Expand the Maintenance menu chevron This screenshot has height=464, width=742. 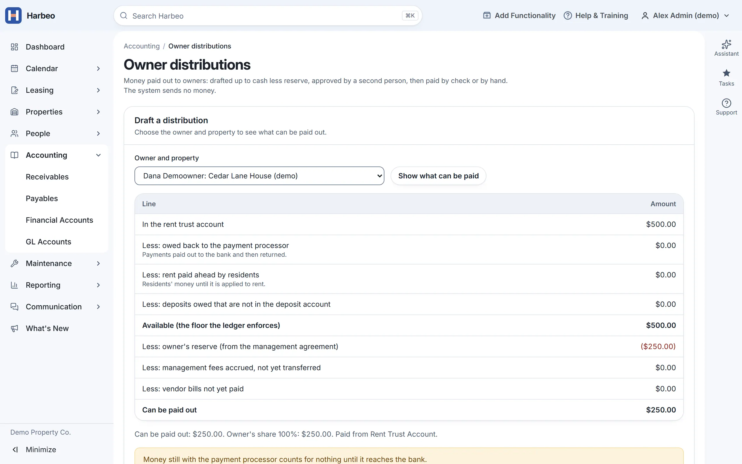click(x=99, y=263)
